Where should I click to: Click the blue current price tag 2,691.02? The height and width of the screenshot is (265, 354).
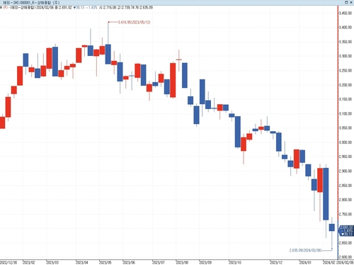point(346,230)
